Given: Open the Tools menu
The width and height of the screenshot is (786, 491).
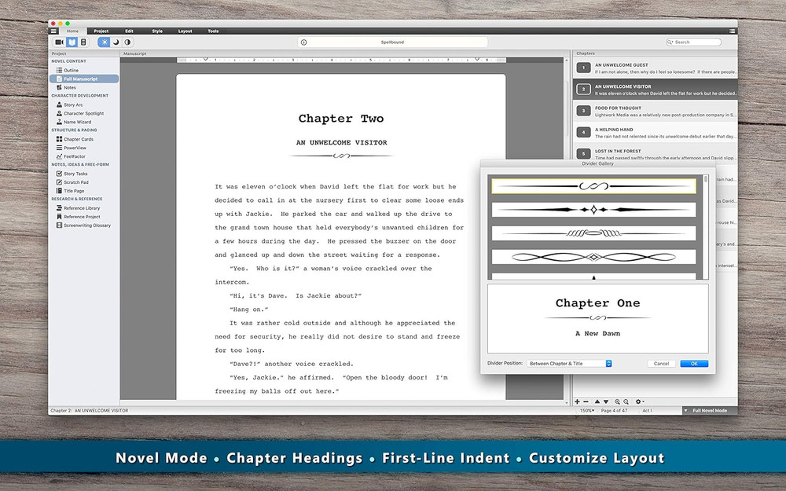Looking at the screenshot, I should click(213, 31).
